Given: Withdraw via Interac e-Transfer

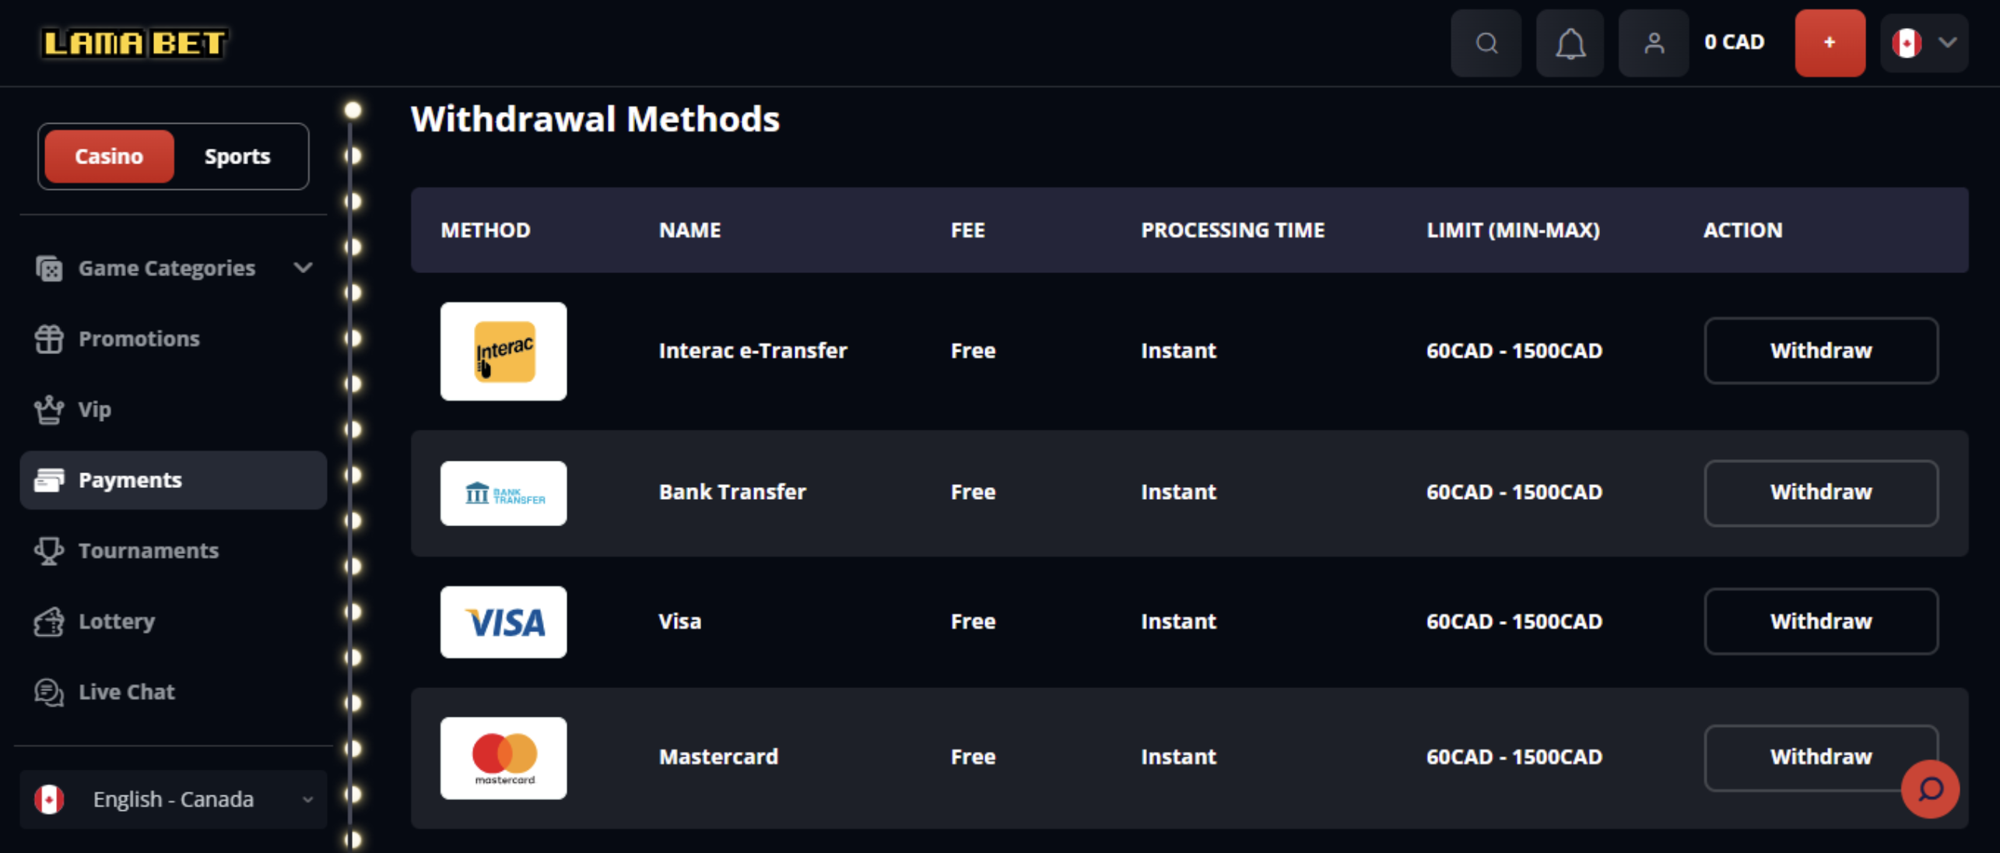Looking at the screenshot, I should tap(1820, 350).
